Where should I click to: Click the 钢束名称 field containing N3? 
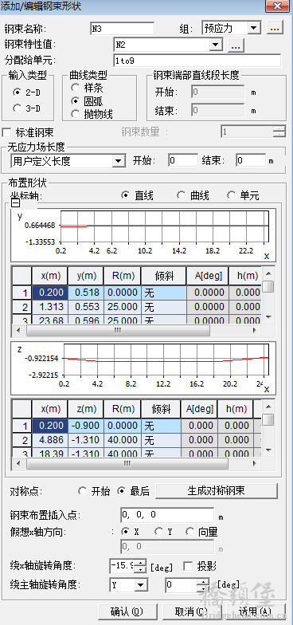point(122,29)
